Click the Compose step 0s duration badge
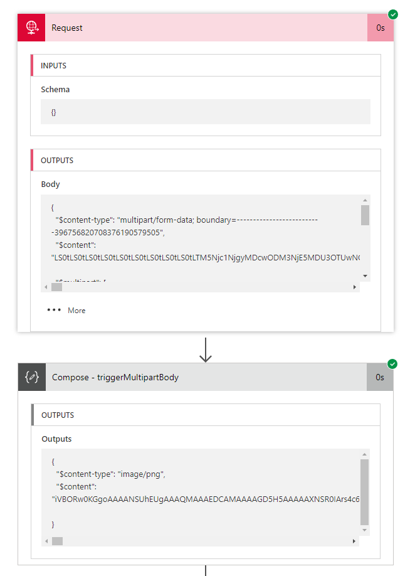Image resolution: width=415 pixels, height=576 pixels. pyautogui.click(x=381, y=377)
